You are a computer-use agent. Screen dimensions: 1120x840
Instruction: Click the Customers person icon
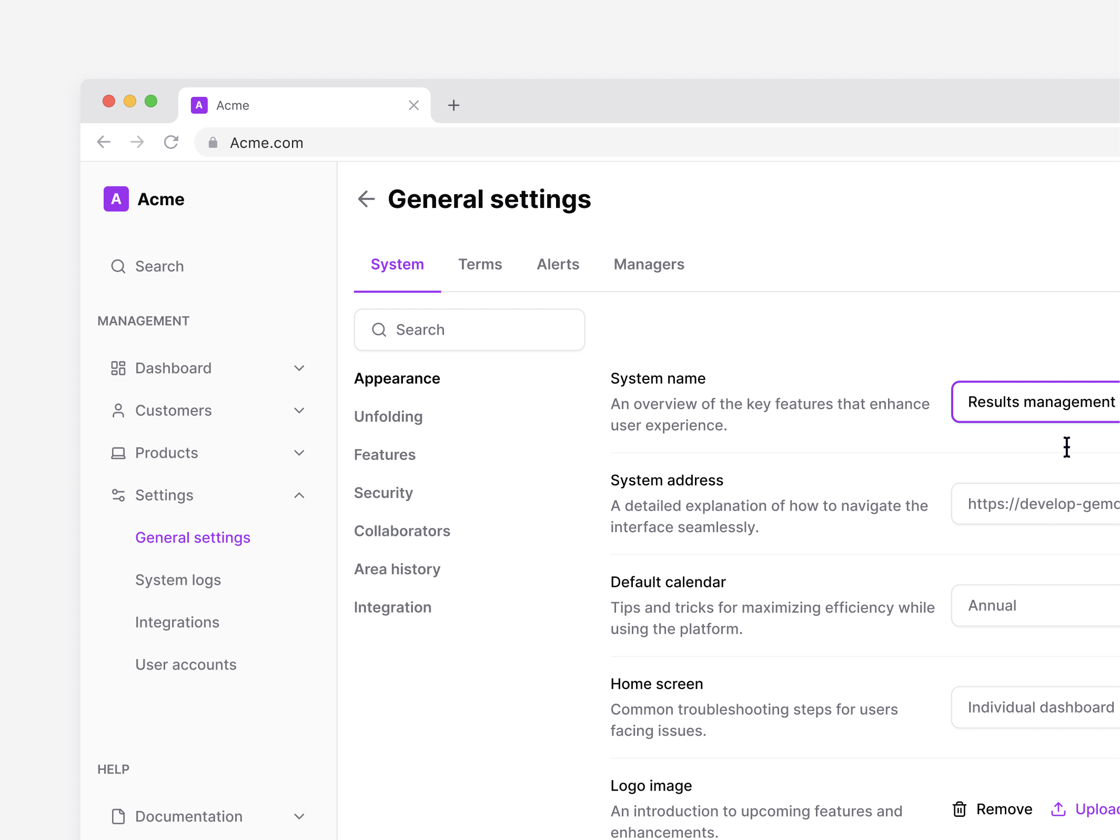tap(118, 411)
